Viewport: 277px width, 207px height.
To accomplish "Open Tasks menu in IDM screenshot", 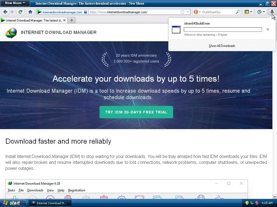I will coord(11,190).
